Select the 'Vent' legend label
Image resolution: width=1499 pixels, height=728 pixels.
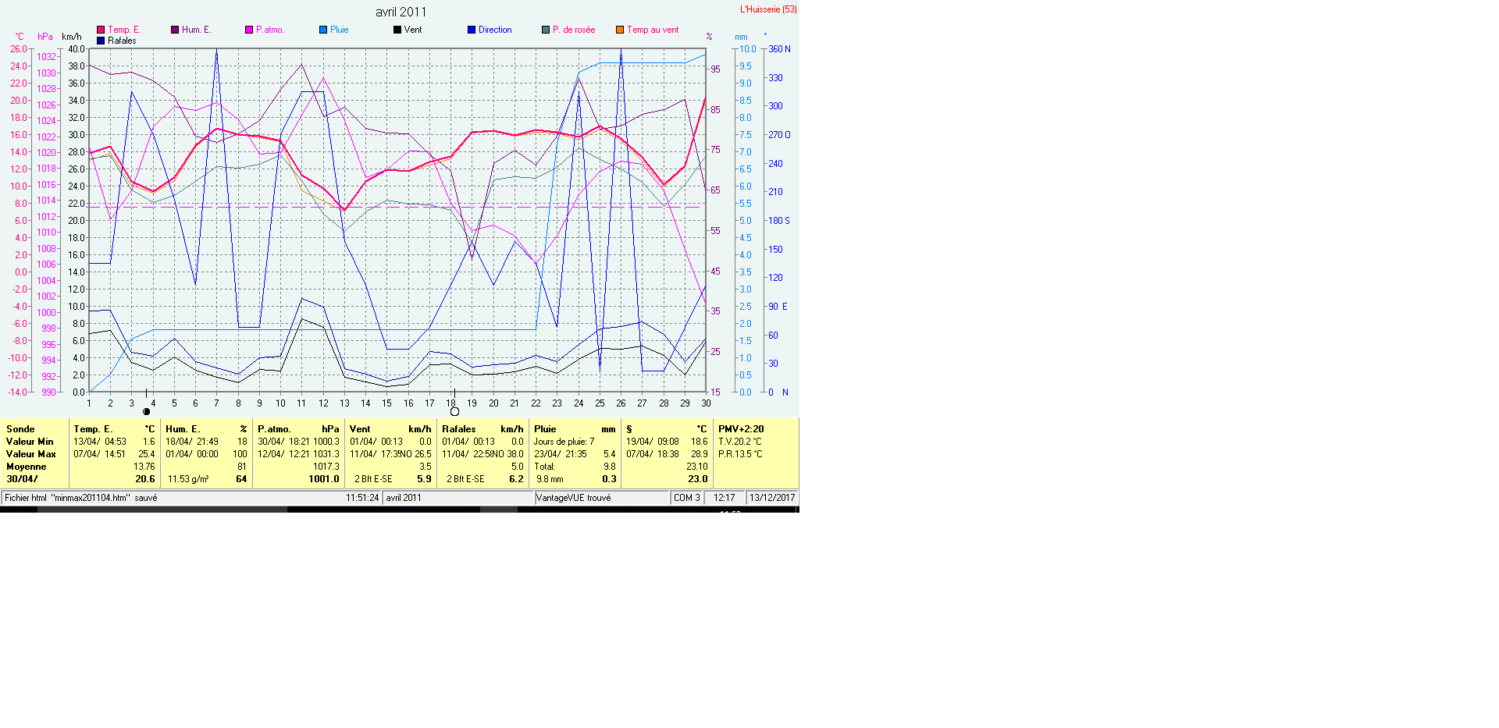[413, 30]
